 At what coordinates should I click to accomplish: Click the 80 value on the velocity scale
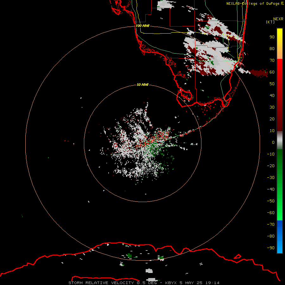272,48
